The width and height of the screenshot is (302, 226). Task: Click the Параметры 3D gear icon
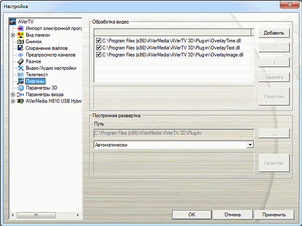21,88
